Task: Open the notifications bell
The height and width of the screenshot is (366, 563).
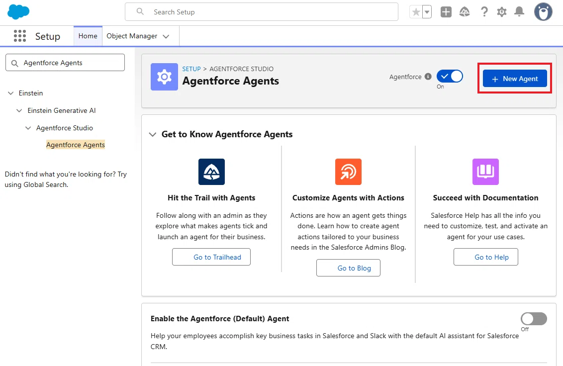Action: 519,12
